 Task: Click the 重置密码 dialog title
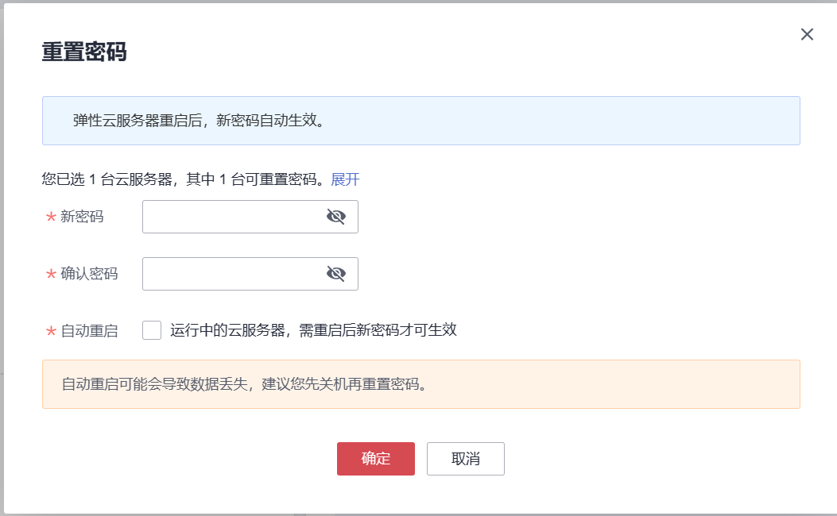[84, 52]
